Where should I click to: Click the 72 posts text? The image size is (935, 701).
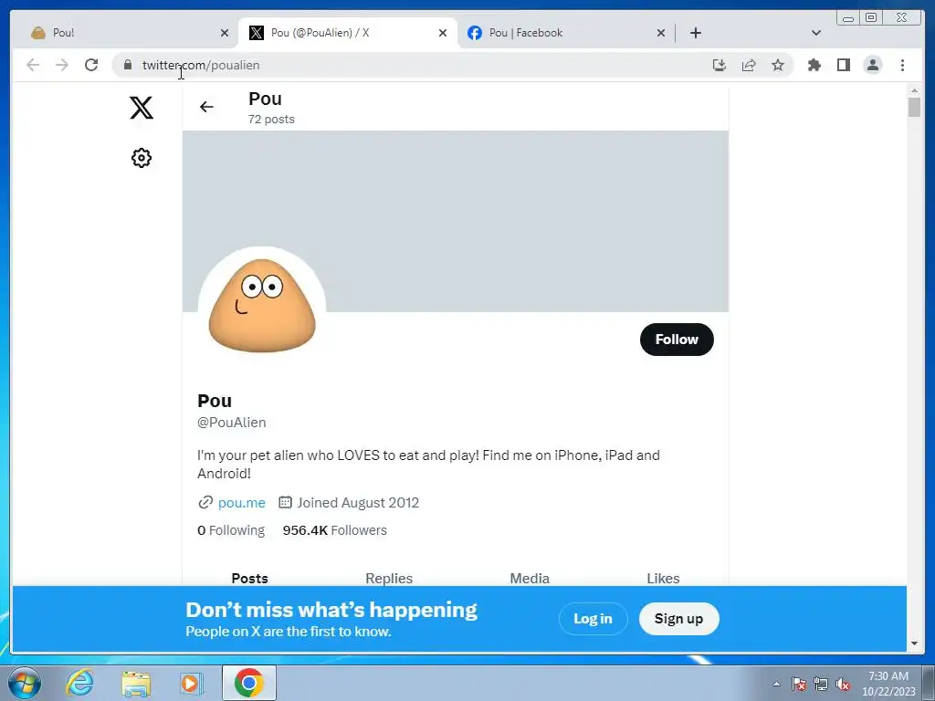point(271,120)
